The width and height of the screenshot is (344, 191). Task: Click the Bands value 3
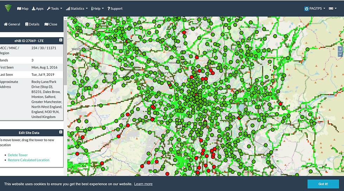coord(32,60)
